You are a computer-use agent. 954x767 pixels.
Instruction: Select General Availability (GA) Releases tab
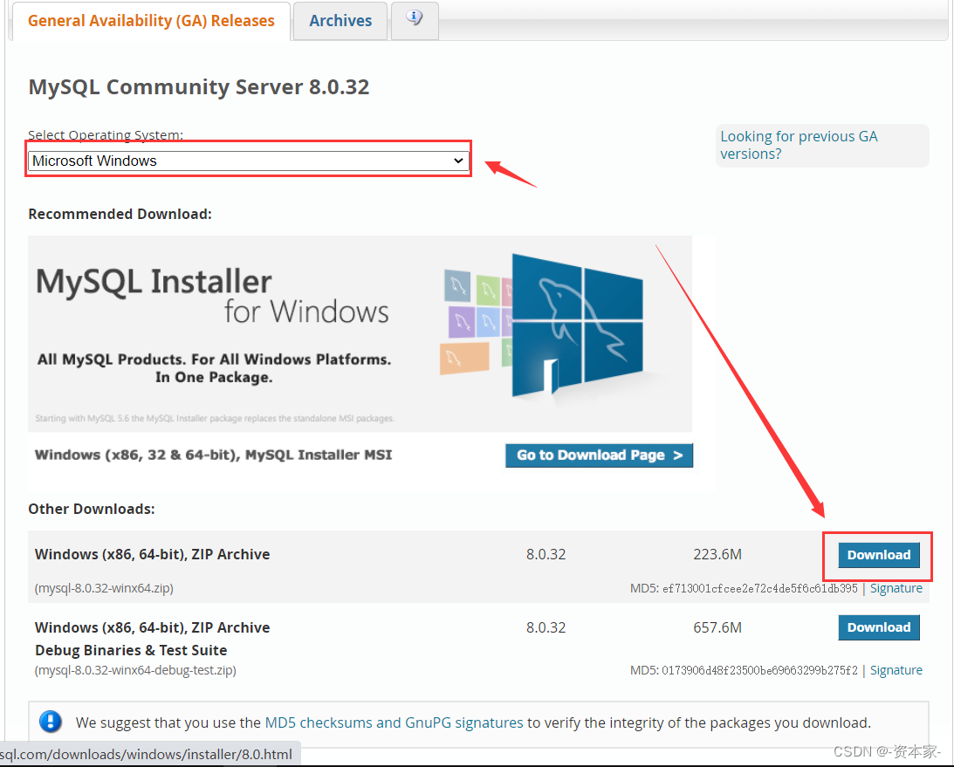point(151,21)
